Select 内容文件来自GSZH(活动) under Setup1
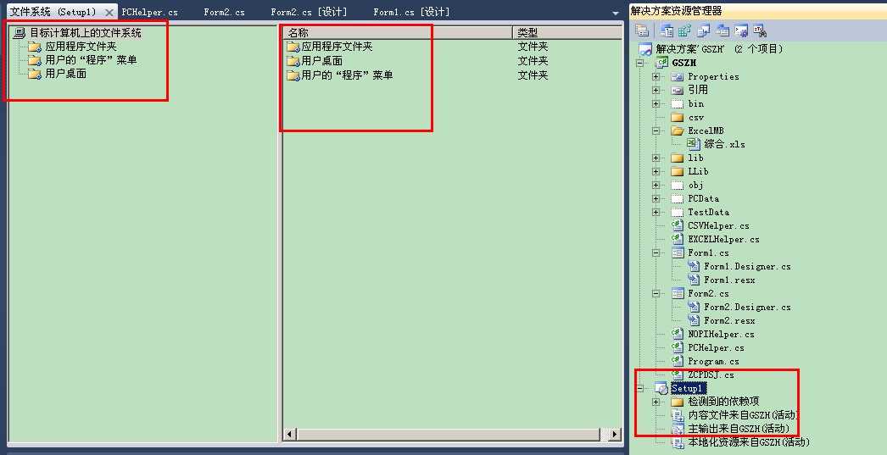This screenshot has width=887, height=455. click(x=744, y=415)
